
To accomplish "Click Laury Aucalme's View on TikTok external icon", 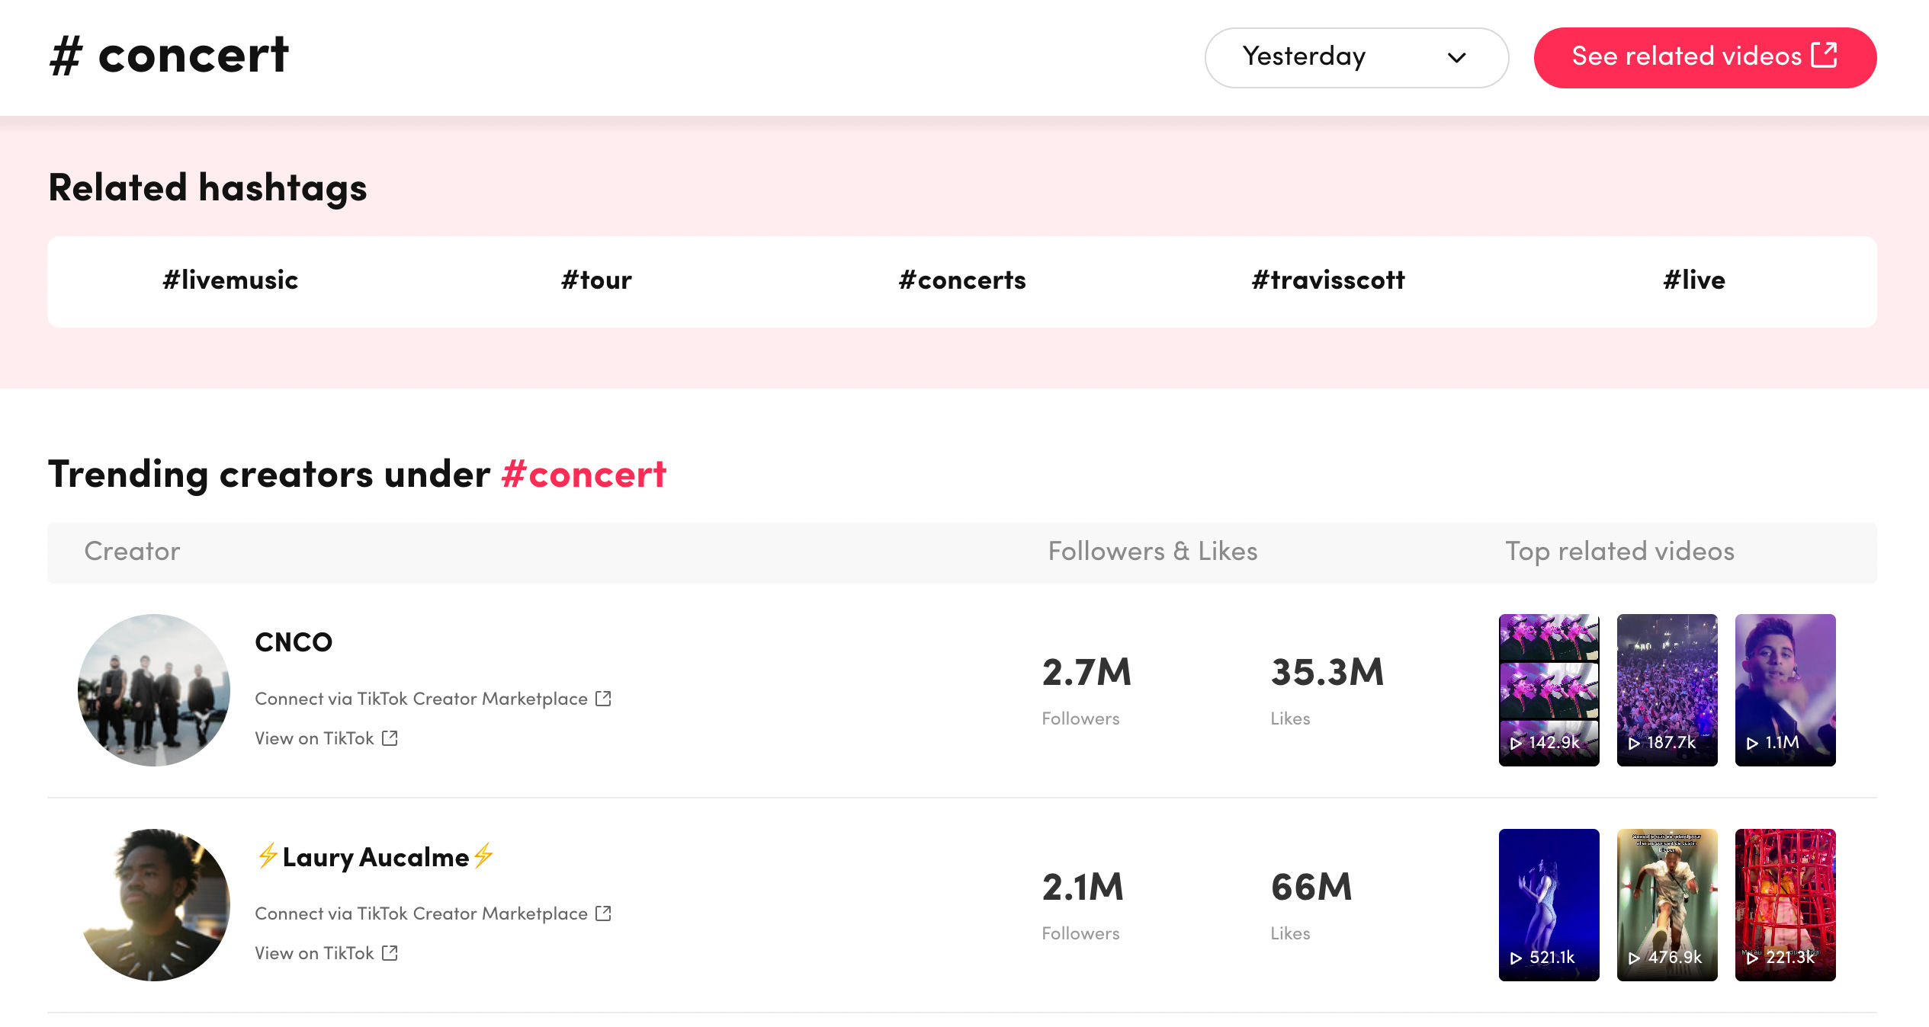I will point(390,952).
